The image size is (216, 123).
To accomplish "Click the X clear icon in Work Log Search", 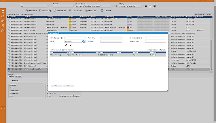I will coord(71,46).
